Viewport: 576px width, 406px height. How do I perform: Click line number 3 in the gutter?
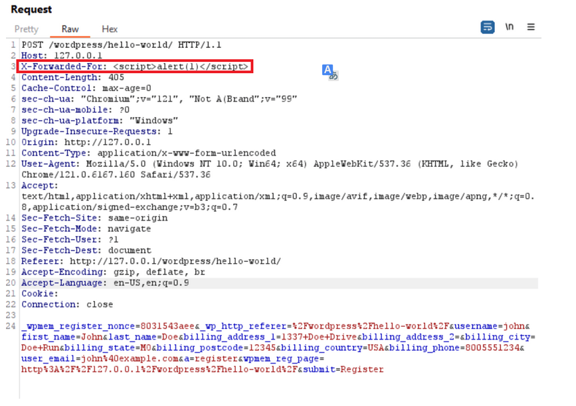coord(13,66)
